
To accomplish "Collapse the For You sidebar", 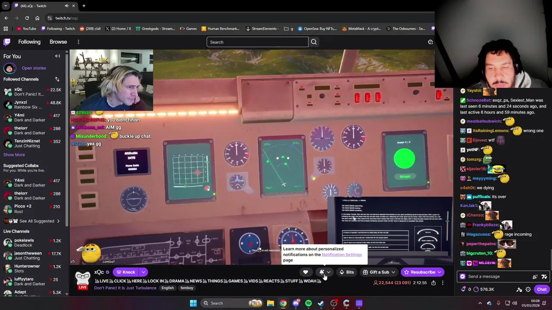I will 57,56.
